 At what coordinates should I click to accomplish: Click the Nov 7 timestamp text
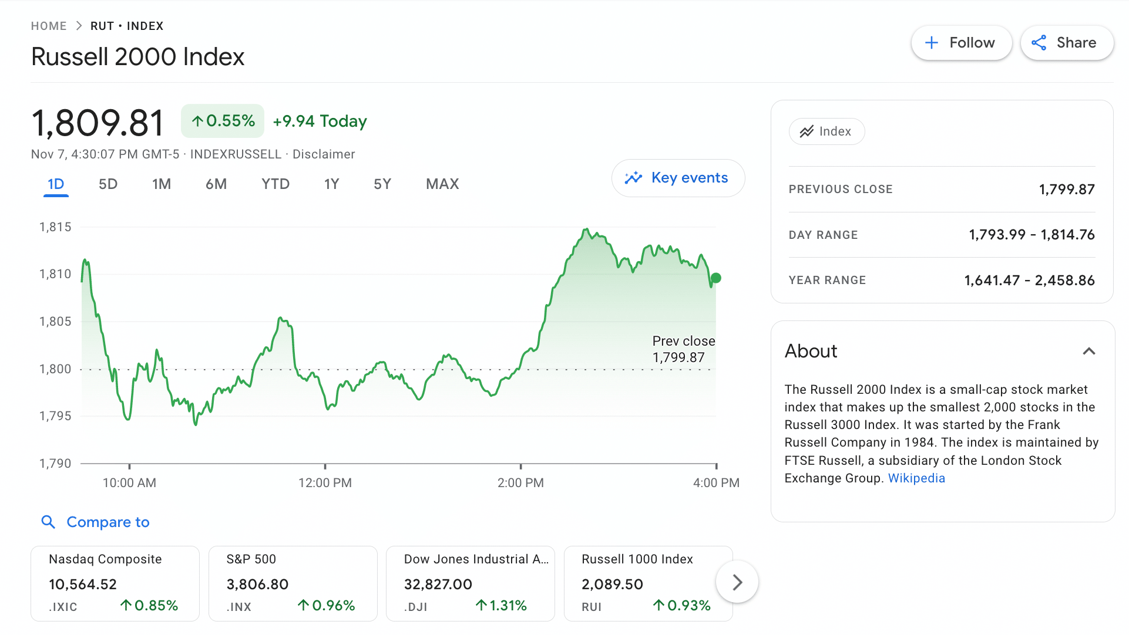[105, 154]
